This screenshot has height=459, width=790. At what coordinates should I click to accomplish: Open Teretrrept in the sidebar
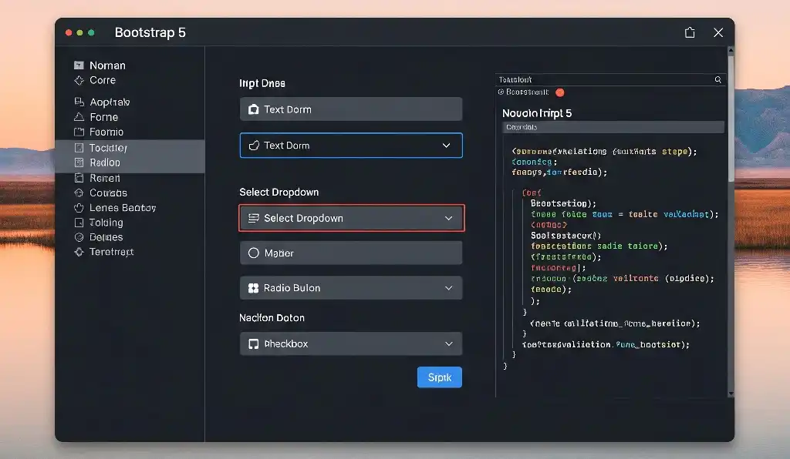[x=111, y=252]
